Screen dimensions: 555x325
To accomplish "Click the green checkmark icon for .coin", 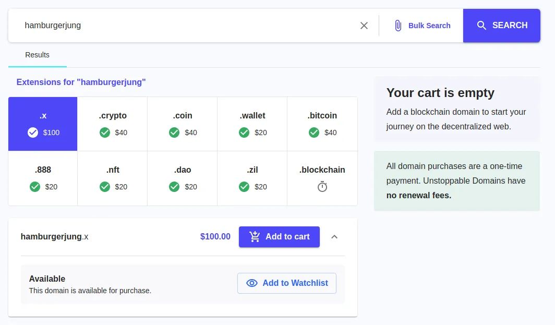I will point(174,133).
